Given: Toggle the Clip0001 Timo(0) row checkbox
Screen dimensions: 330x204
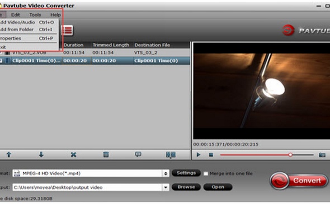Looking at the screenshot, I should pyautogui.click(x=1, y=61).
